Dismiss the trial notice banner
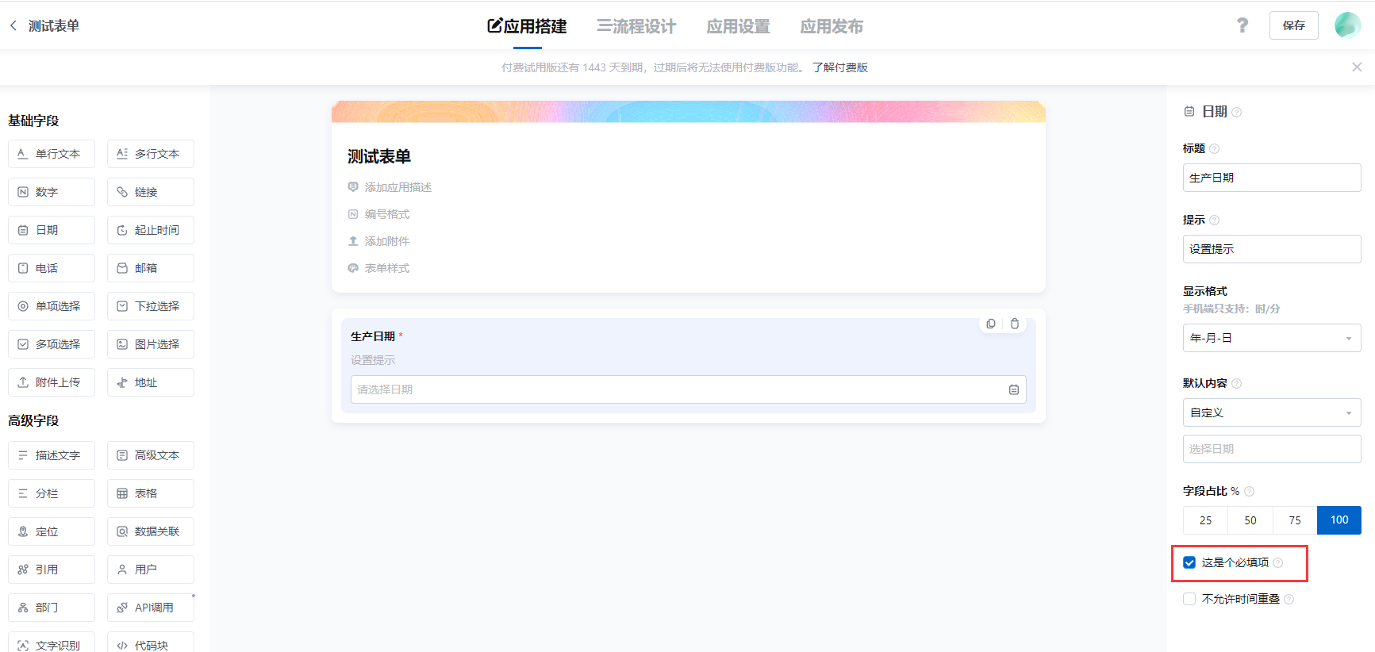The width and height of the screenshot is (1375, 652). [1357, 67]
